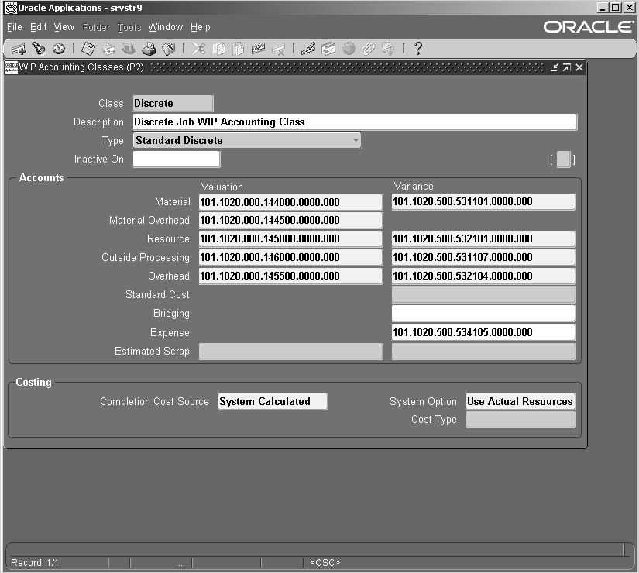Screen dimensions: 639x573
Task: Click the Clear Record eraser icon
Action: click(259, 49)
